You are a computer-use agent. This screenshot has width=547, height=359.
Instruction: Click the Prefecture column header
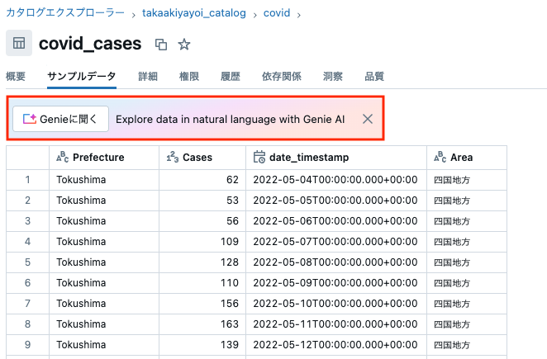(x=104, y=158)
